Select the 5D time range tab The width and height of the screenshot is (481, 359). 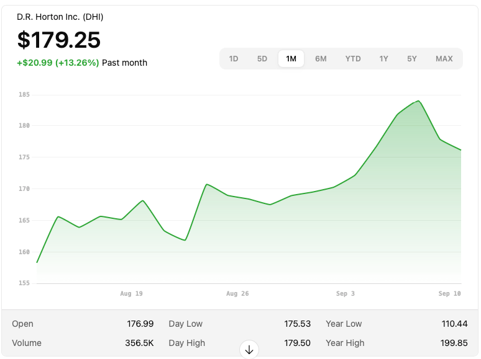tap(262, 59)
